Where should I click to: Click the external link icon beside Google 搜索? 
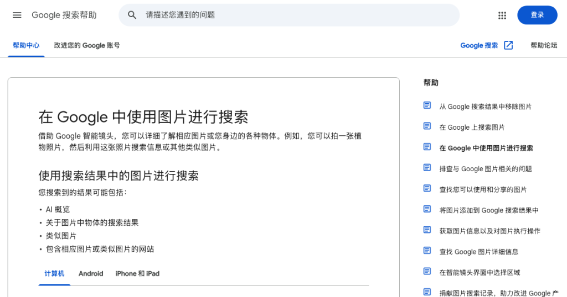[508, 45]
